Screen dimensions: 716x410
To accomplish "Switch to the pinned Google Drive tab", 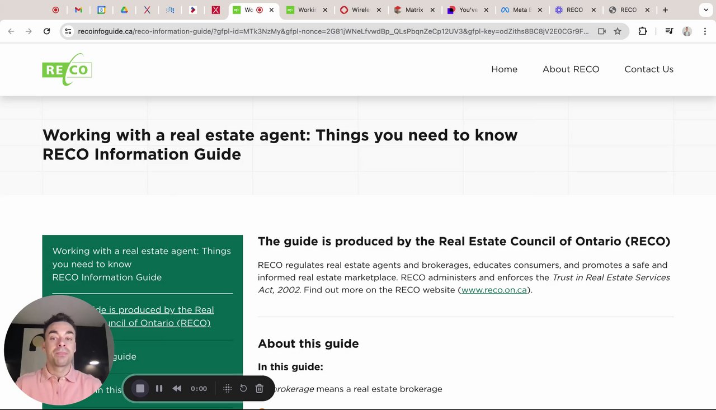I will [124, 10].
